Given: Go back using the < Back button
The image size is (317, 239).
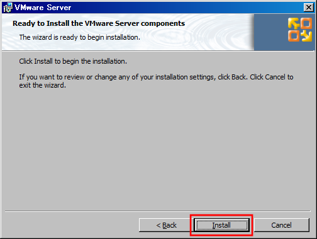Looking at the screenshot, I should 166,225.
